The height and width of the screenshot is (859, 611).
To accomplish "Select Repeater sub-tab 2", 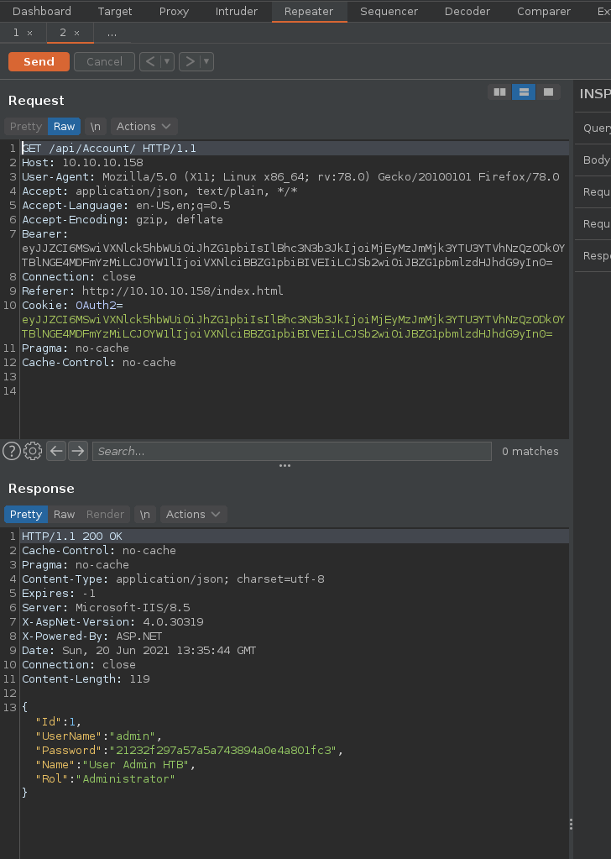I will (x=63, y=33).
